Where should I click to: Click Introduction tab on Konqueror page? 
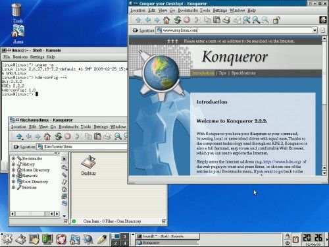click(203, 73)
